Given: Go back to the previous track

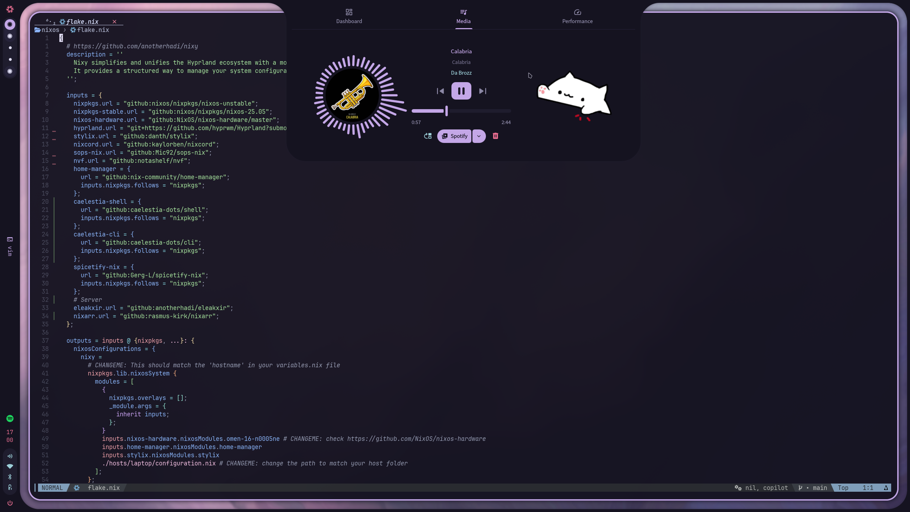Looking at the screenshot, I should coord(440,91).
